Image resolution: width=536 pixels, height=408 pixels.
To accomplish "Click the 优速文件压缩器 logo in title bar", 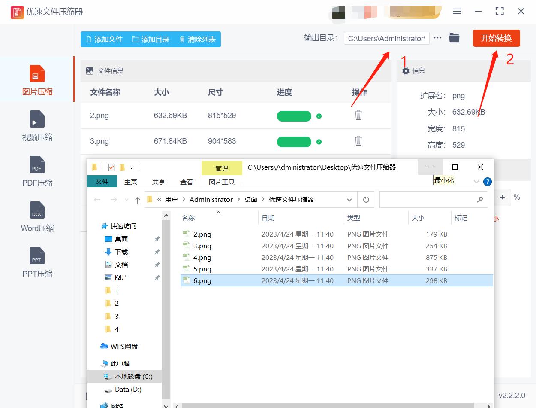I will 17,12.
